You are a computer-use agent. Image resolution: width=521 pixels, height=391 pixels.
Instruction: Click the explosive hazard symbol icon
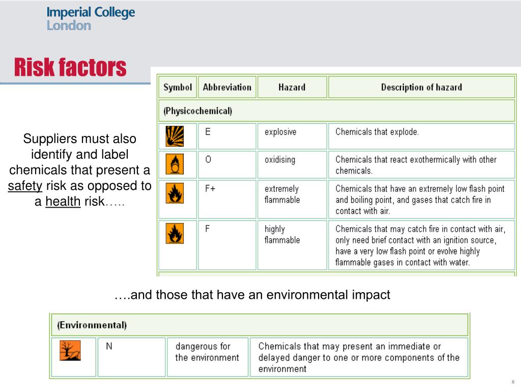[175, 136]
